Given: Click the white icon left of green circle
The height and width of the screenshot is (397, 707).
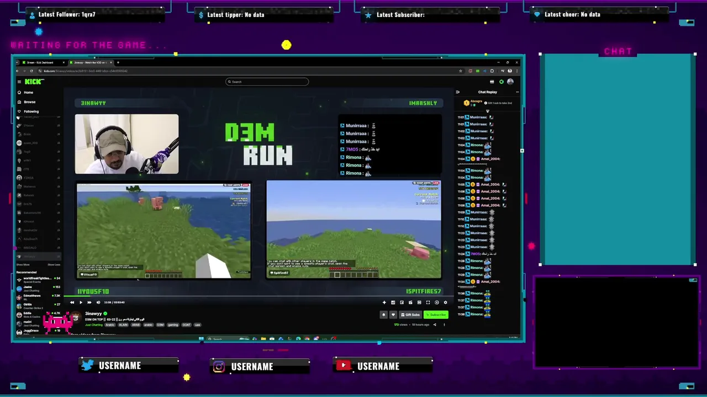Looking at the screenshot, I should tap(492, 82).
